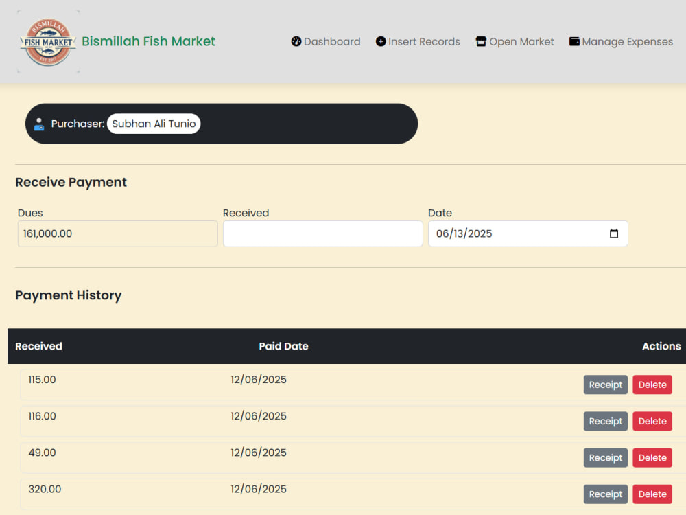This screenshot has height=515, width=686.
Task: Click the Manage Expenses wallet icon
Action: pyautogui.click(x=574, y=41)
